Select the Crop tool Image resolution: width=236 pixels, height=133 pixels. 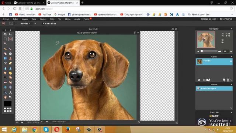coord(5,34)
